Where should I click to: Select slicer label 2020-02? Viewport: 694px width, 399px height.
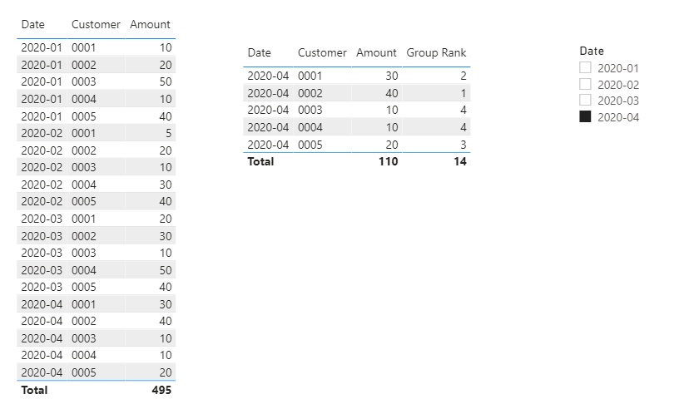pyautogui.click(x=618, y=85)
